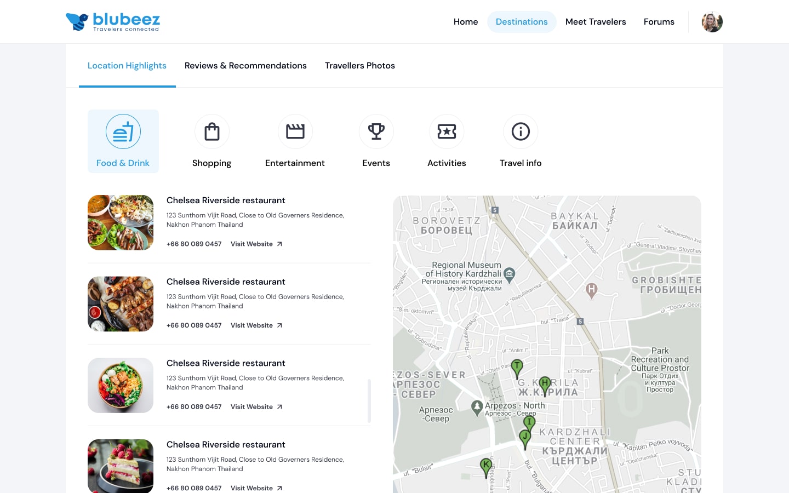This screenshot has width=789, height=493.
Task: Select the Activities ticket icon
Action: point(447,131)
